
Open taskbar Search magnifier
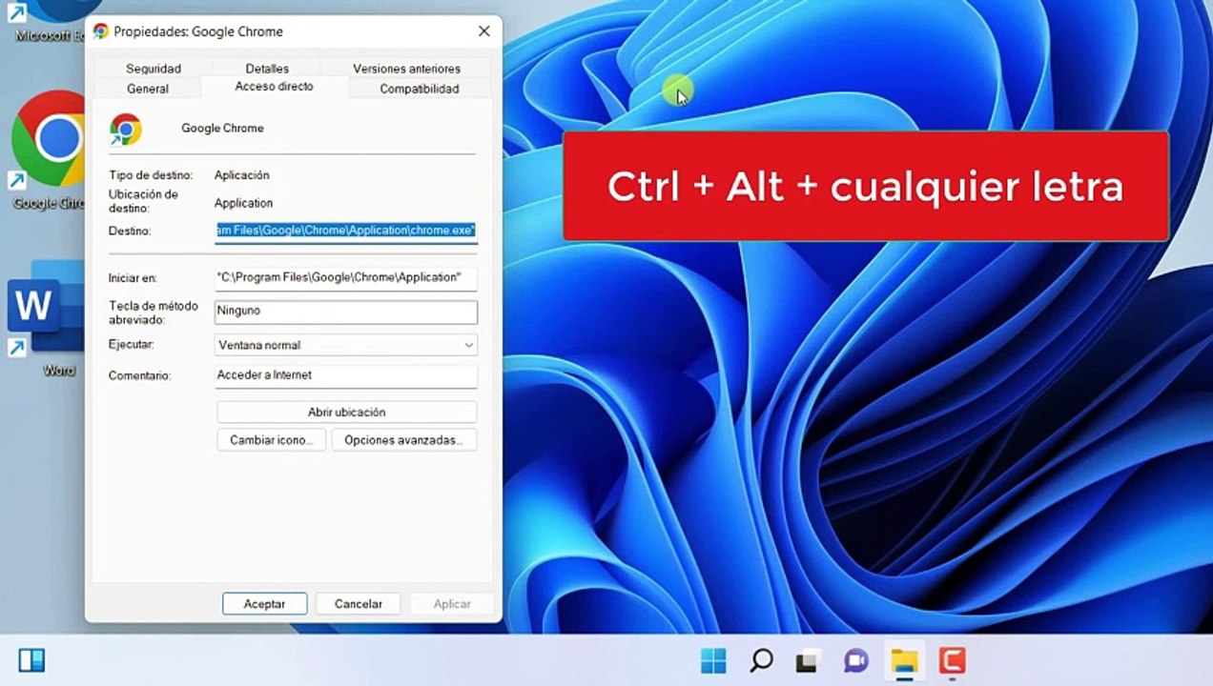tap(761, 660)
